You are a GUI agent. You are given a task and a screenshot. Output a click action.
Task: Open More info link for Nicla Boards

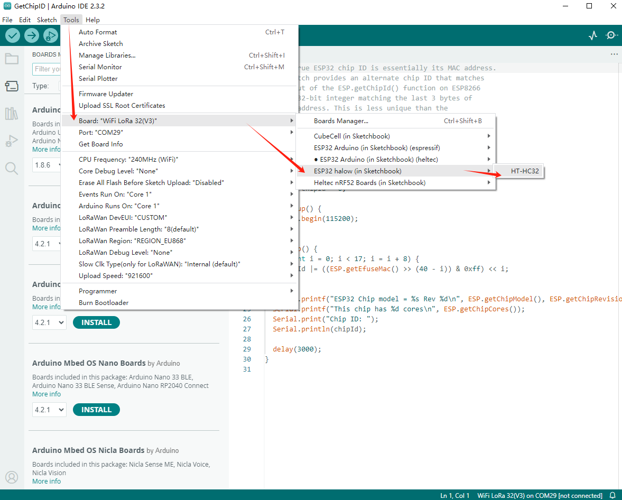pyautogui.click(x=47, y=481)
